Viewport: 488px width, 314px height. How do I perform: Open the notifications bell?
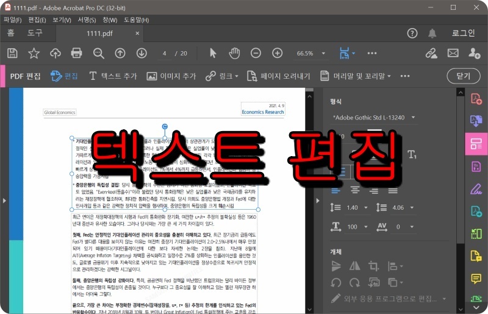432,34
